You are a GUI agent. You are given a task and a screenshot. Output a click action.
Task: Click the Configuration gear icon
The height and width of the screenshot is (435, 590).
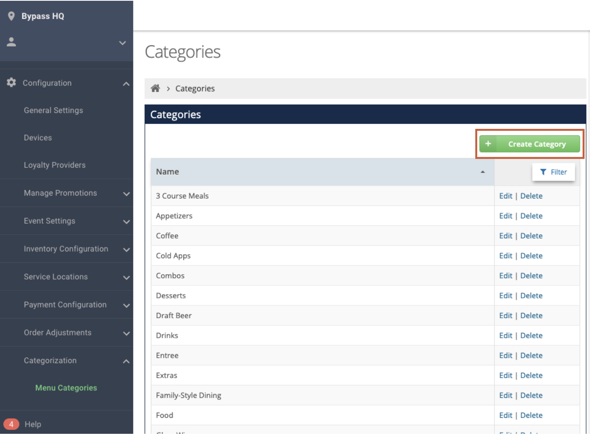pyautogui.click(x=11, y=82)
